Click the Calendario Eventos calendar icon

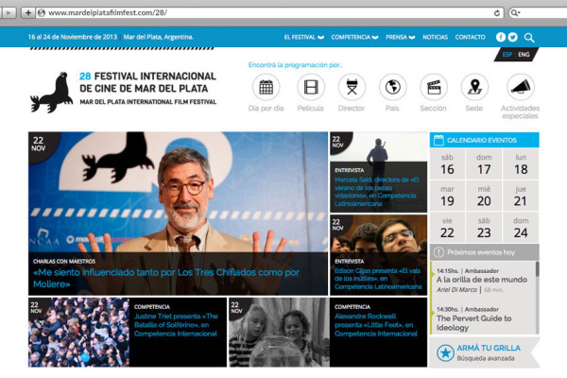click(438, 140)
